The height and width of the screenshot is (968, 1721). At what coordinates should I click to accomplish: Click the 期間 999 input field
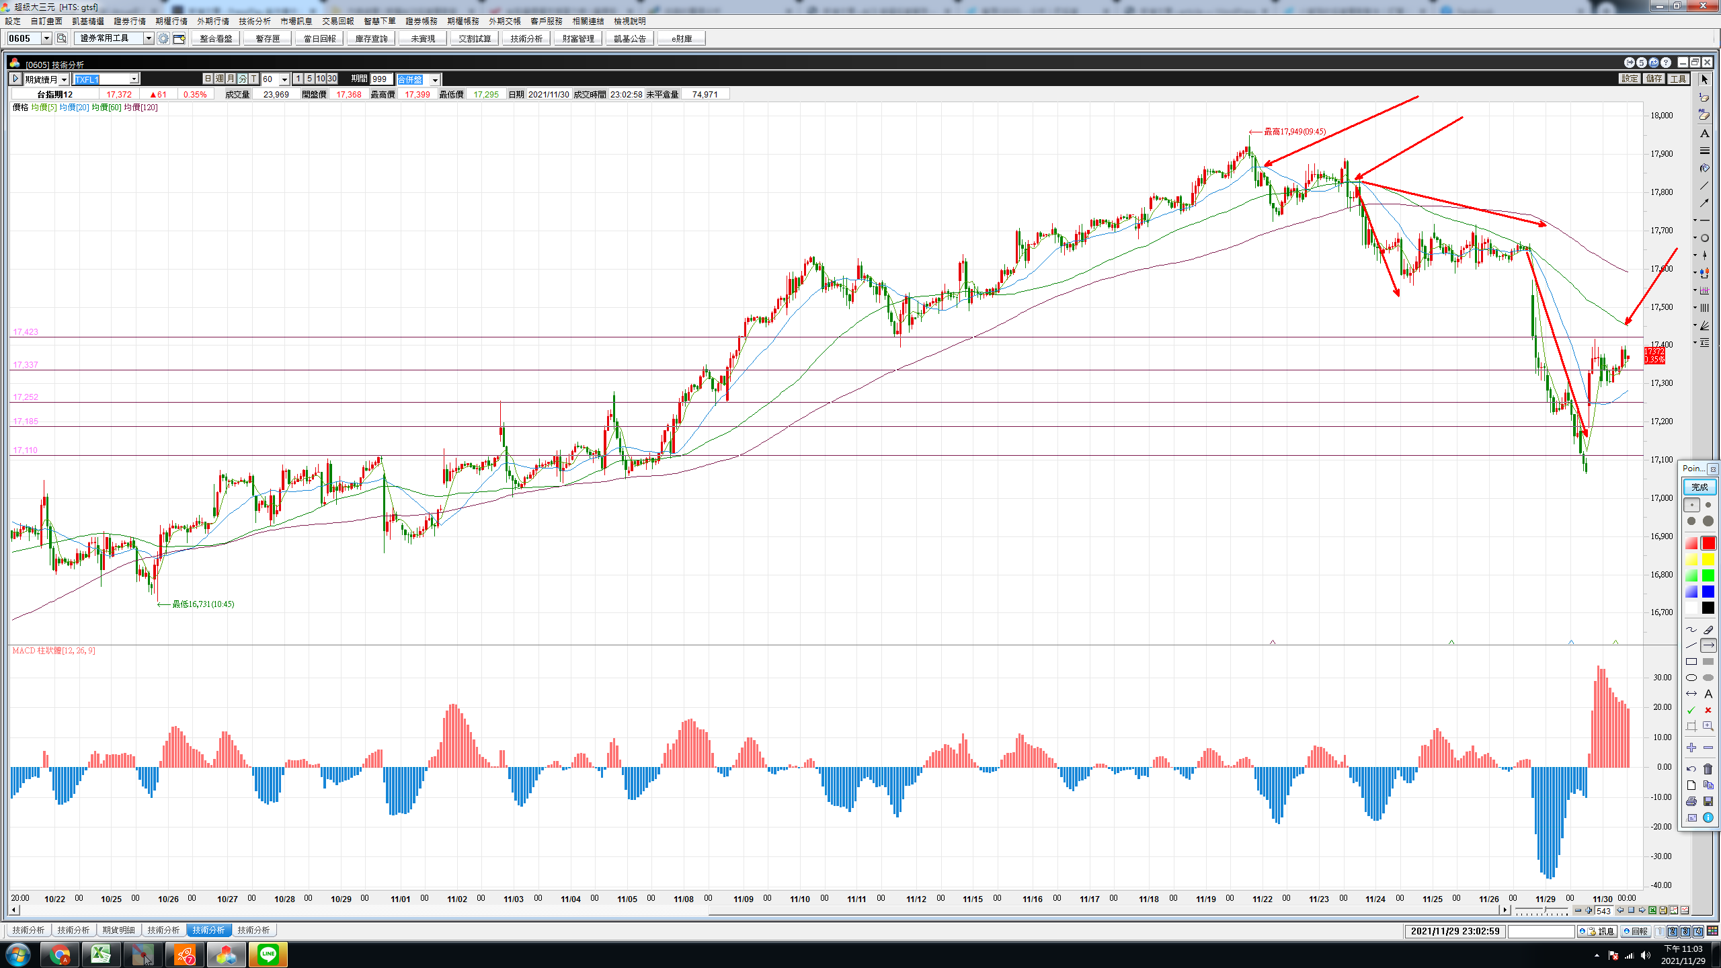point(381,79)
